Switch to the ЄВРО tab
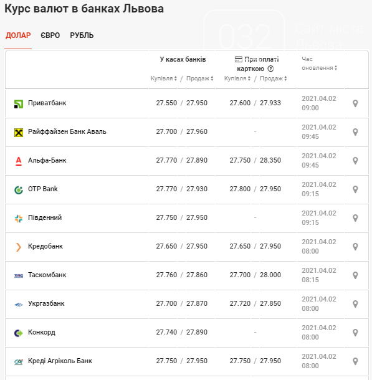The height and width of the screenshot is (380, 372). (x=50, y=36)
